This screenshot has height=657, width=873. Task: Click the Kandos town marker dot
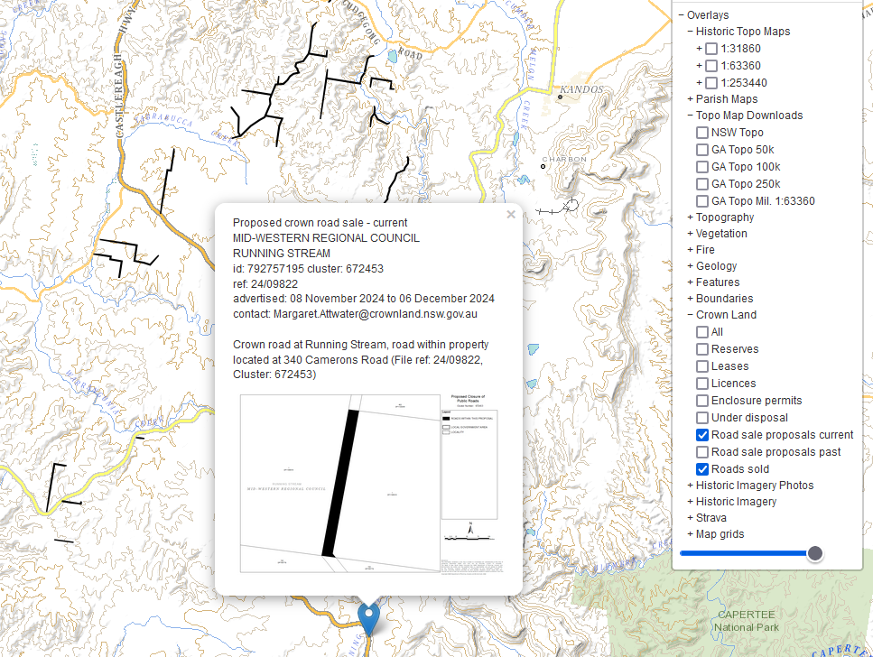pyautogui.click(x=560, y=97)
